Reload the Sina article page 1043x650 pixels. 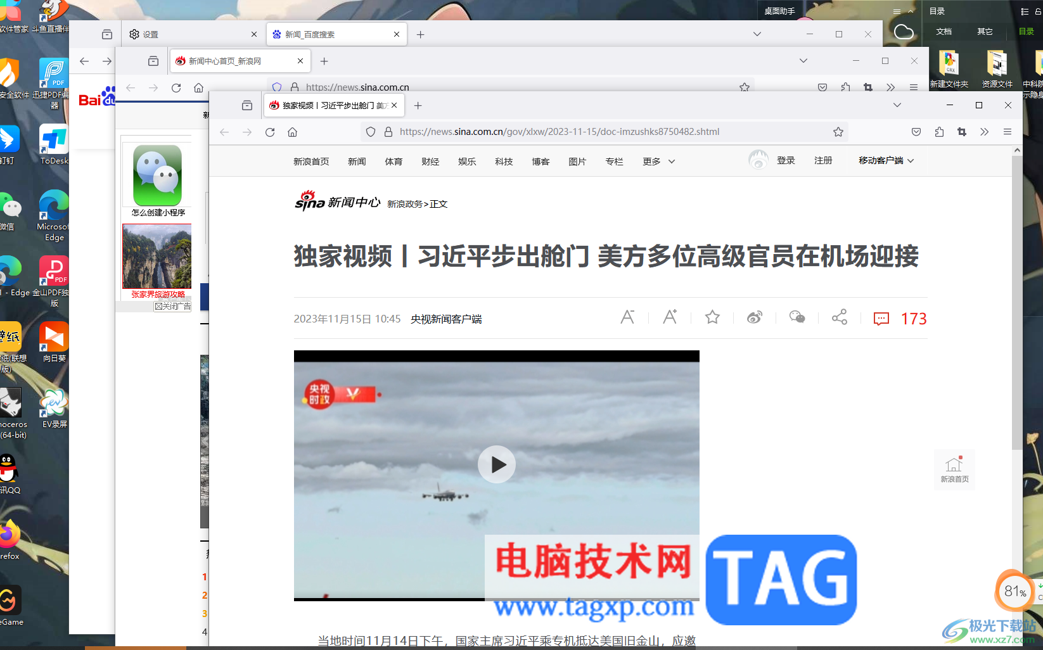[x=270, y=132]
